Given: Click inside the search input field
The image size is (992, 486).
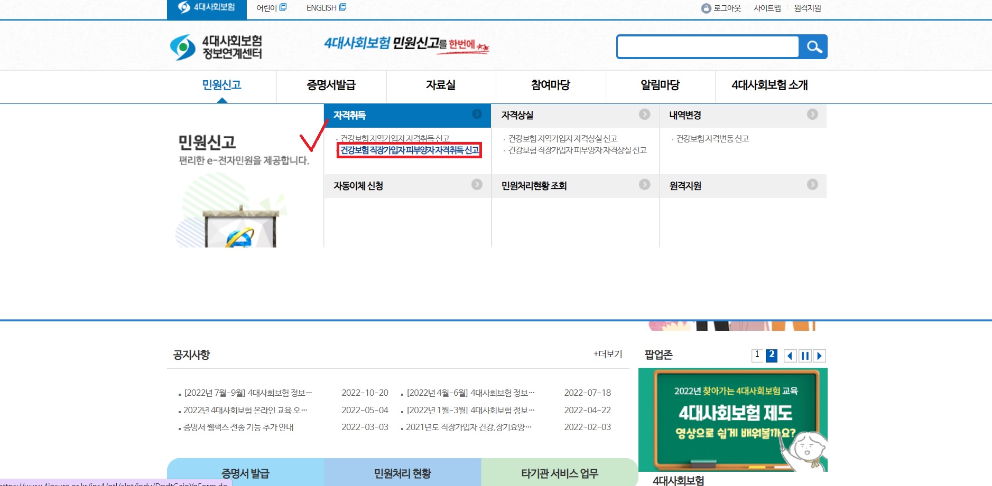Looking at the screenshot, I should click(x=708, y=46).
